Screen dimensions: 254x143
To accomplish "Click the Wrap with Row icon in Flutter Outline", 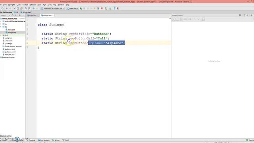I will [185, 19].
